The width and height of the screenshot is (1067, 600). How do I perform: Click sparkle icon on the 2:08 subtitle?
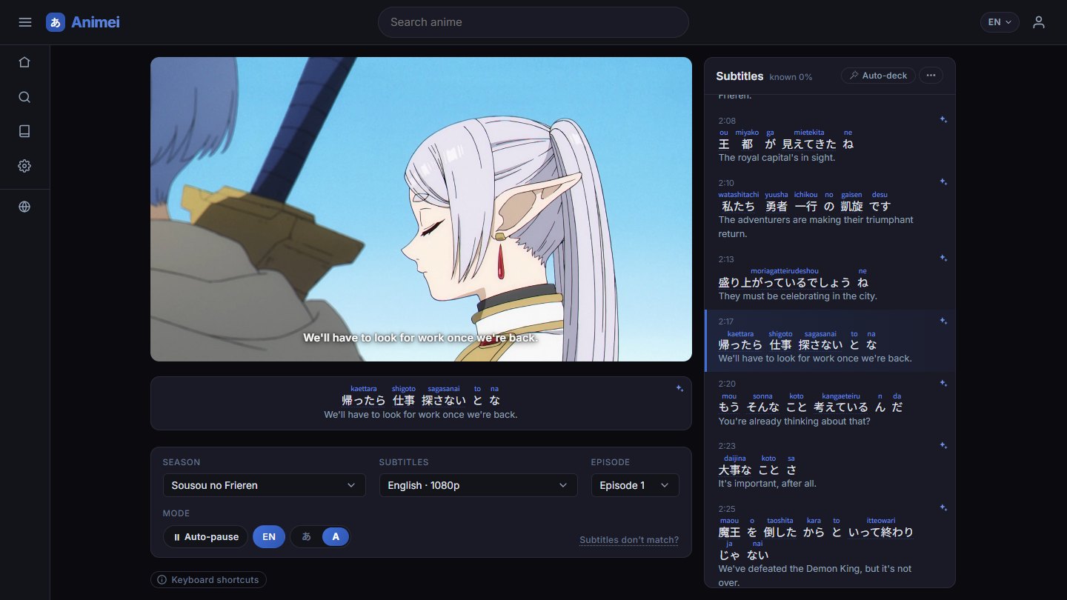point(943,119)
